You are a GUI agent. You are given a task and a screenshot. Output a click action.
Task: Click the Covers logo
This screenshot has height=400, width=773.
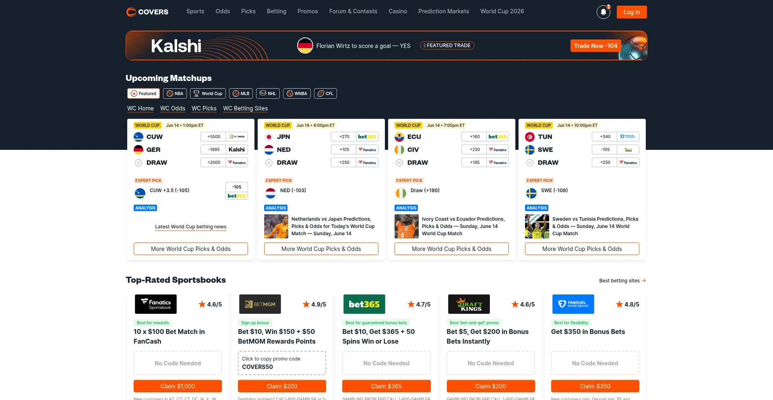pyautogui.click(x=147, y=12)
